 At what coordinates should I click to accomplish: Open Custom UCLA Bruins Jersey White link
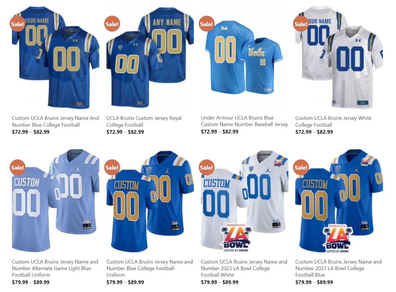point(333,121)
